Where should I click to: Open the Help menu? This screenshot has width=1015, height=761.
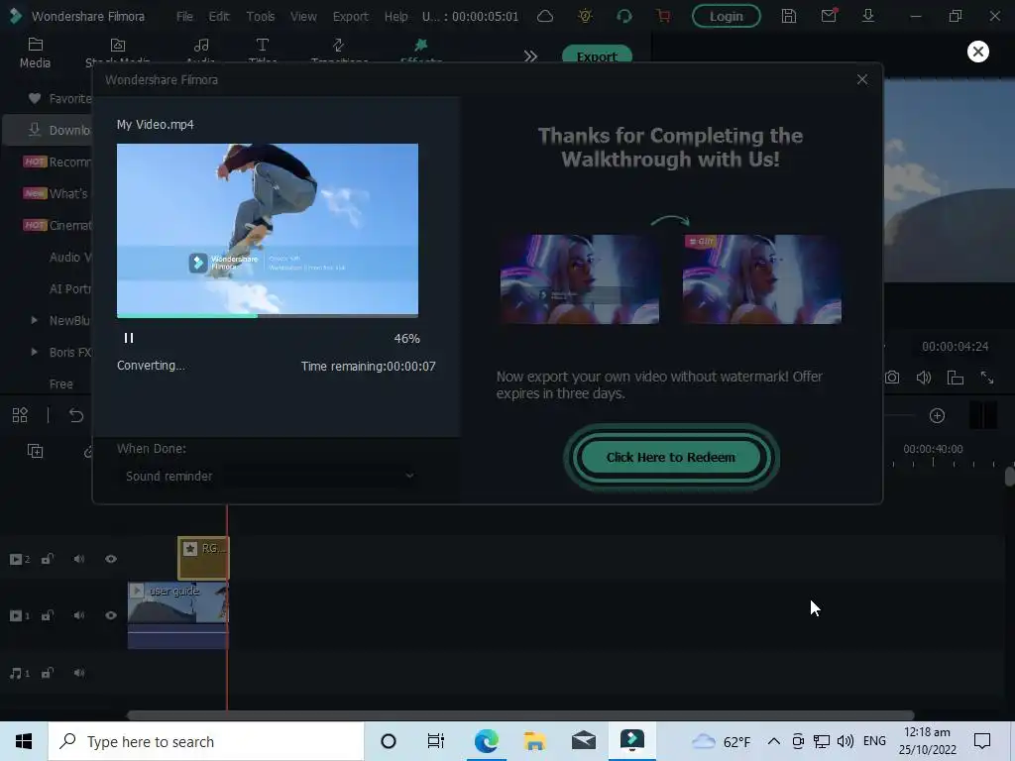click(x=395, y=16)
